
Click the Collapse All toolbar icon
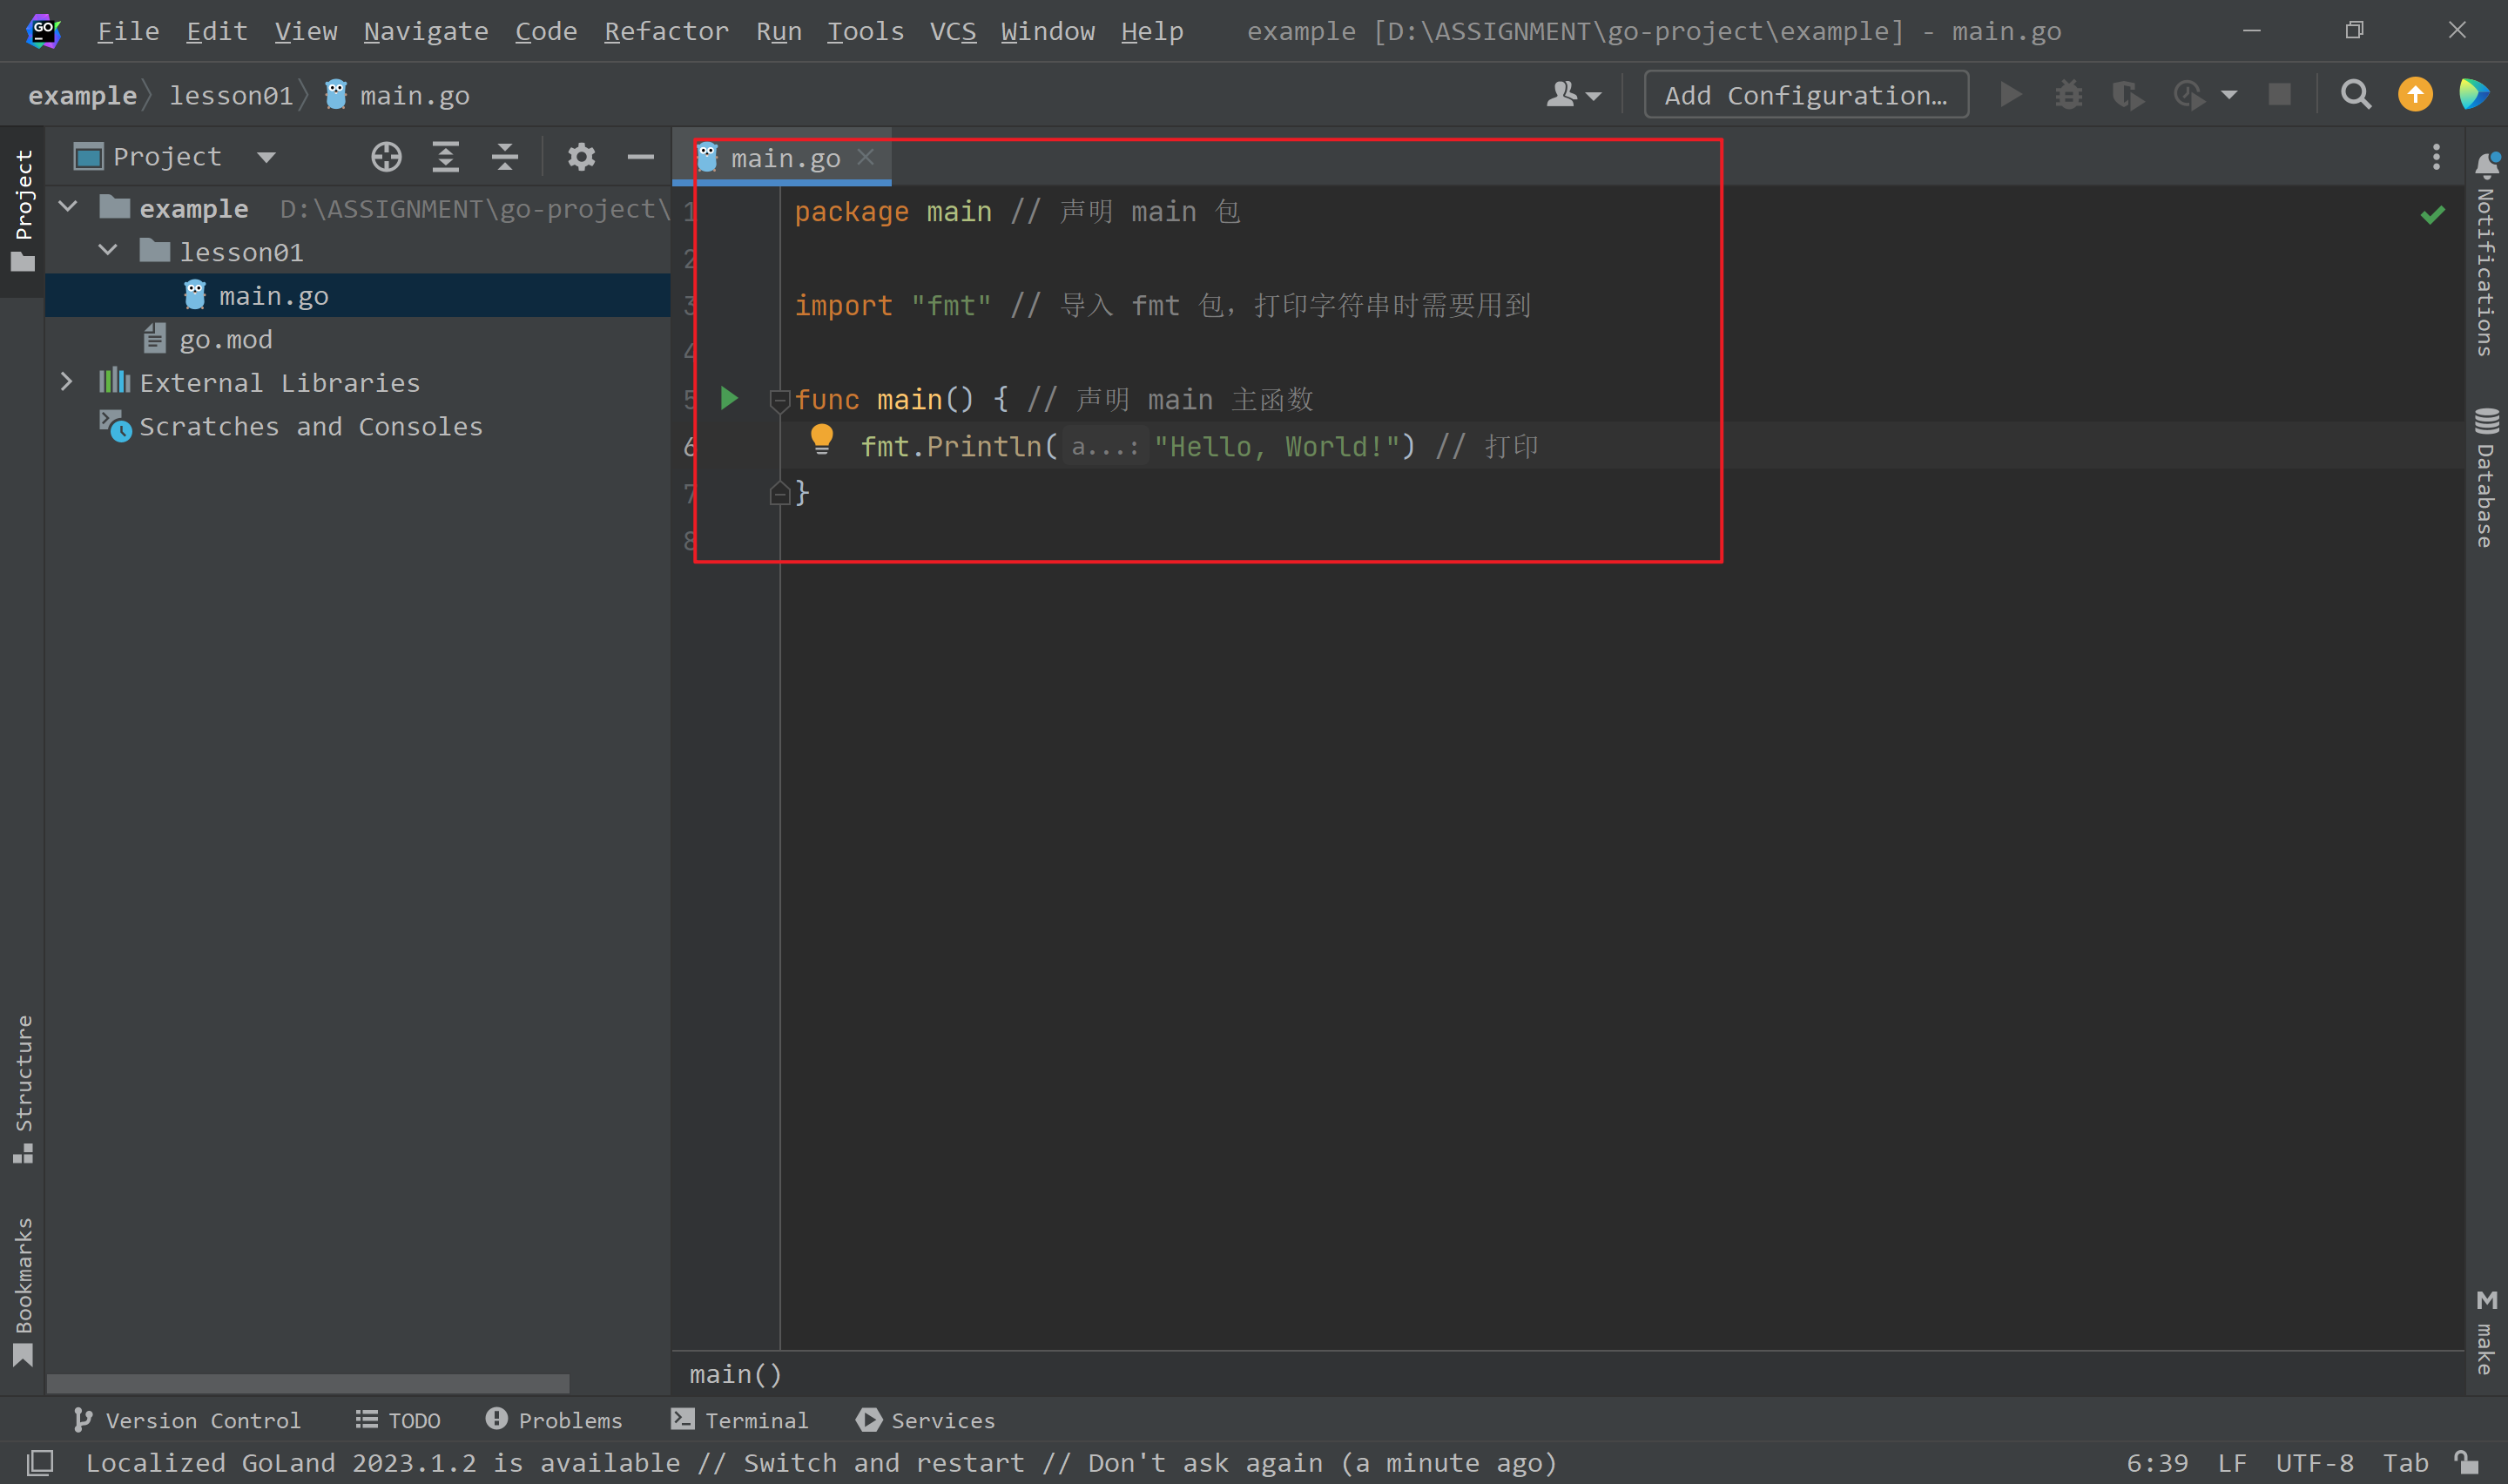click(x=505, y=157)
